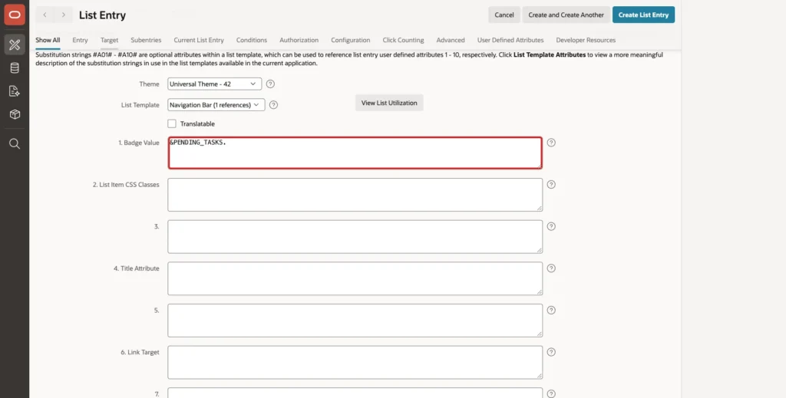Open help icon for List Item CSS Classes
786x398 pixels.
tap(551, 185)
